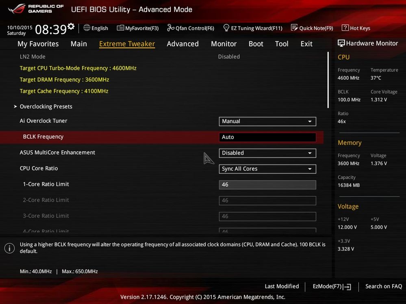
Task: Switch to EzMode(F7)
Action: click(332, 287)
